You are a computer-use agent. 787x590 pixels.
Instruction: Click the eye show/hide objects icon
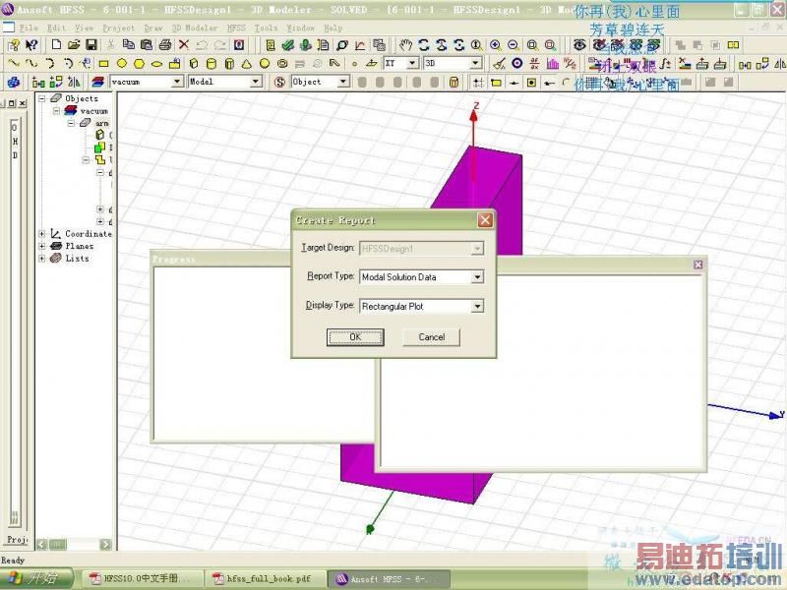(579, 45)
